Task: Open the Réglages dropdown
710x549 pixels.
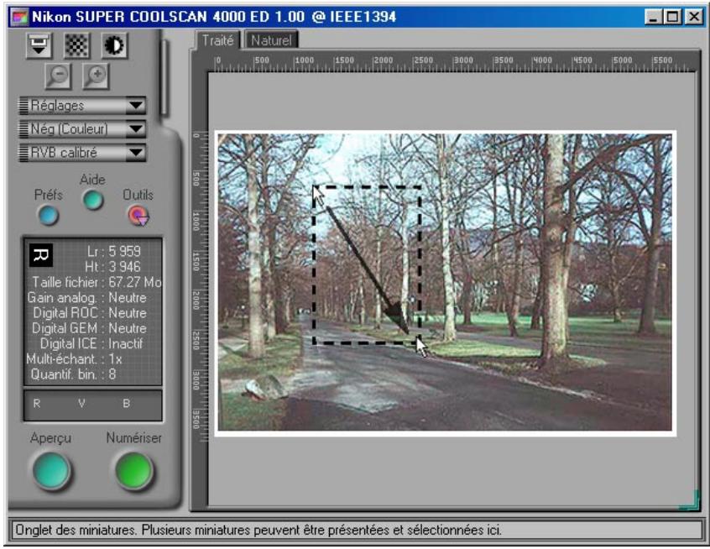Action: (x=82, y=106)
